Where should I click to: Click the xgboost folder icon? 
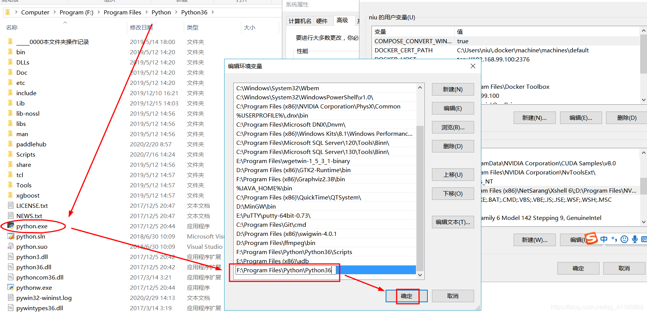10,195
